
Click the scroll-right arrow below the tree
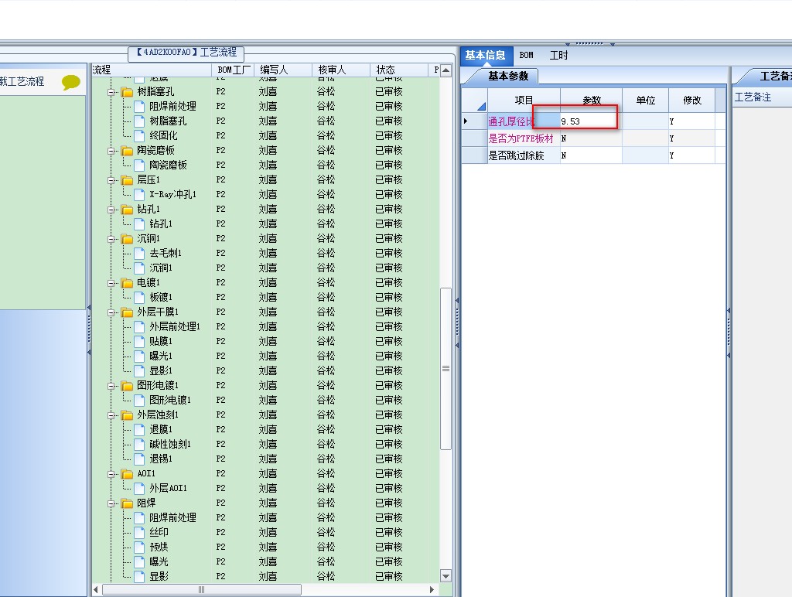click(432, 589)
